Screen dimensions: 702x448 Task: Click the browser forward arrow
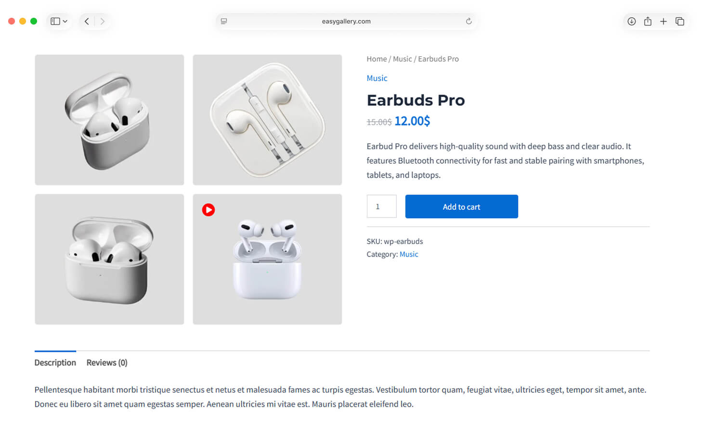[x=103, y=21]
